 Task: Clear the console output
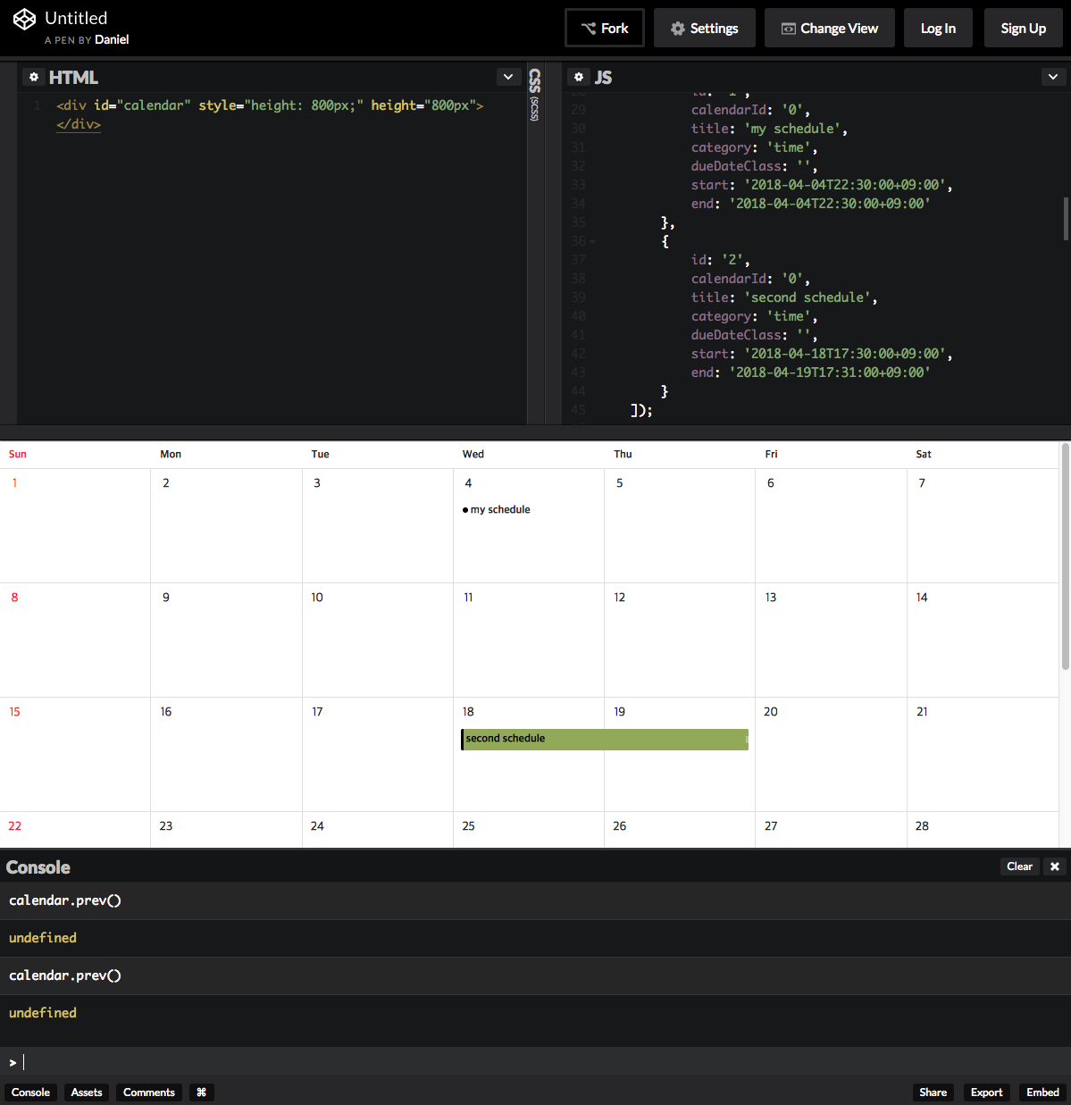(1019, 866)
